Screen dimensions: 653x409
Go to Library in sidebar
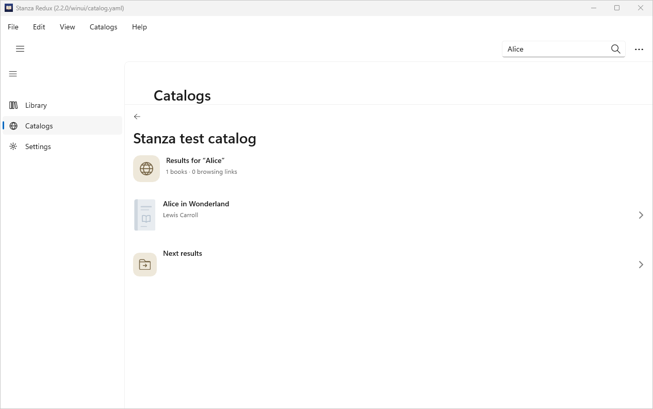[62, 105]
